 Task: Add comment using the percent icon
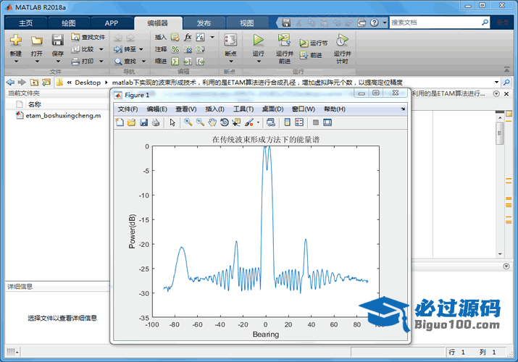(175, 49)
